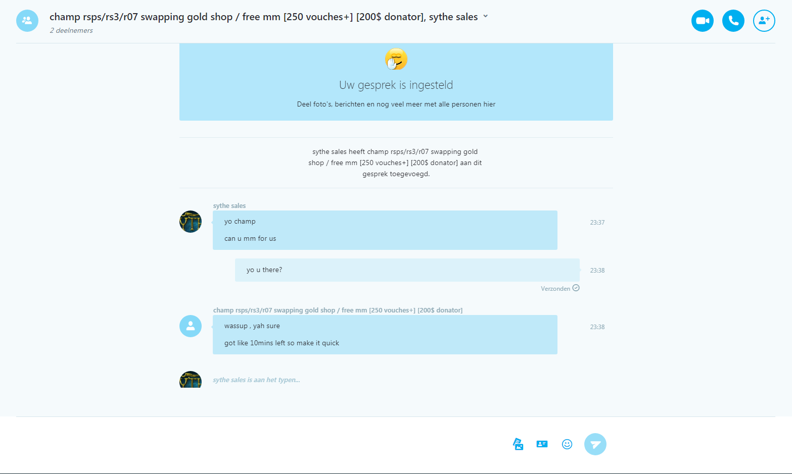Click sythe sales profile picture
792x474 pixels.
click(191, 222)
